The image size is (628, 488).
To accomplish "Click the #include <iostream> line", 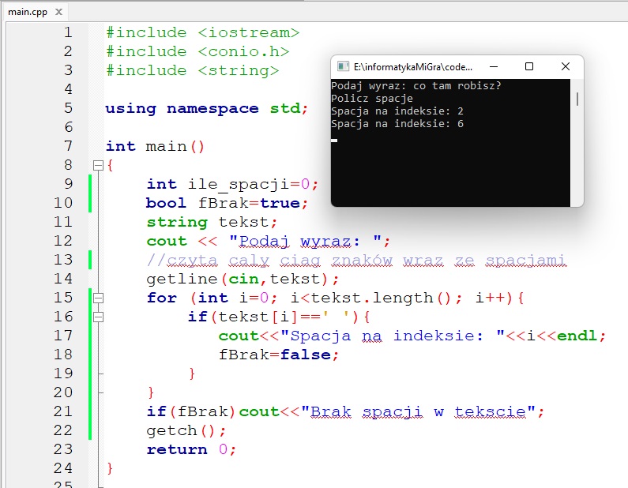I will pos(203,32).
